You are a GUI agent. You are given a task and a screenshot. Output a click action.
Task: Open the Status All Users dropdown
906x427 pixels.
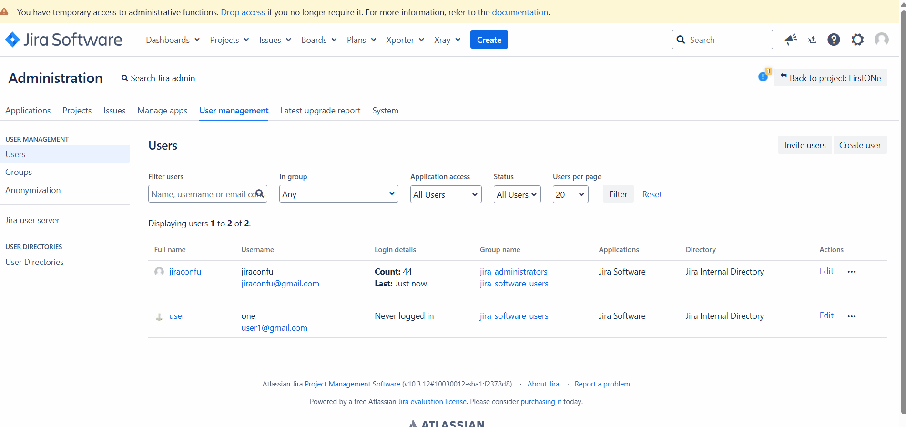click(517, 194)
